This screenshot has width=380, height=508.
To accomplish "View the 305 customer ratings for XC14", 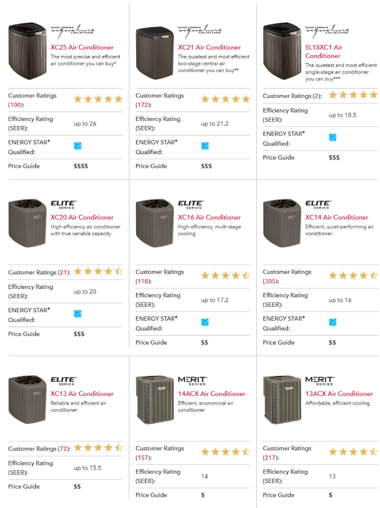I will point(271,281).
